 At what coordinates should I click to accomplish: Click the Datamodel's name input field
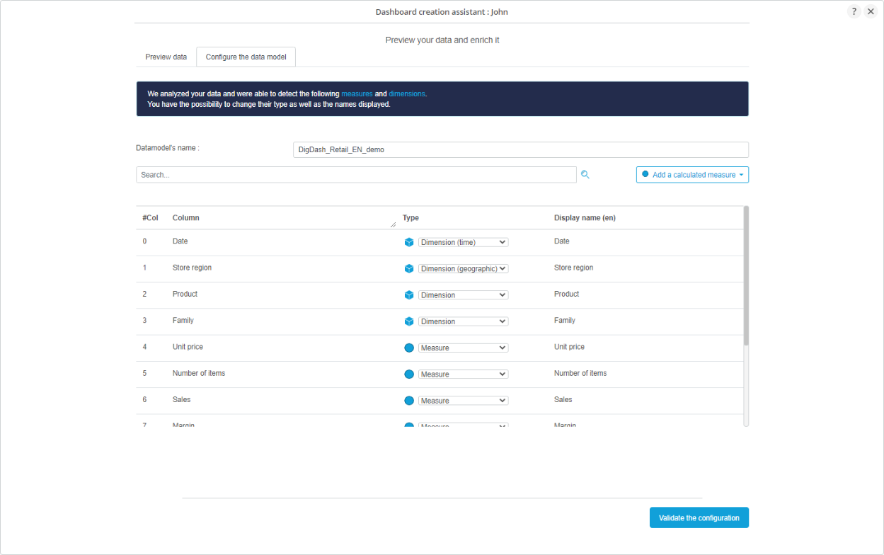(x=520, y=149)
